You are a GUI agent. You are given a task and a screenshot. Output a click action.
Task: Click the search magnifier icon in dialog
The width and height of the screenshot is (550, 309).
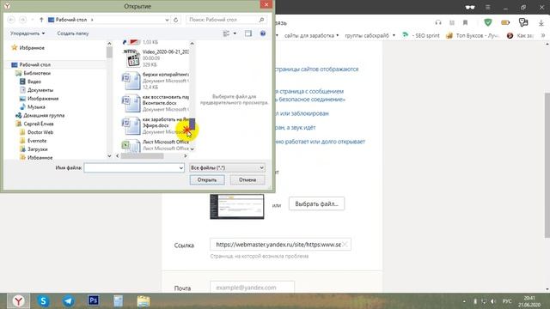pyautogui.click(x=261, y=20)
